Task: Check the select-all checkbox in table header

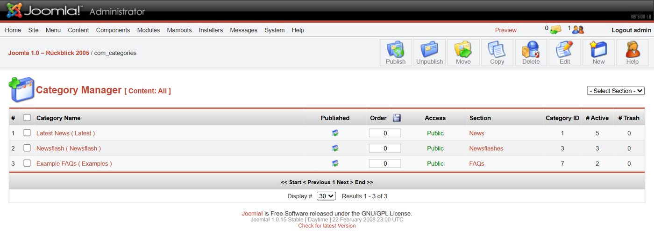Action: tap(27, 118)
